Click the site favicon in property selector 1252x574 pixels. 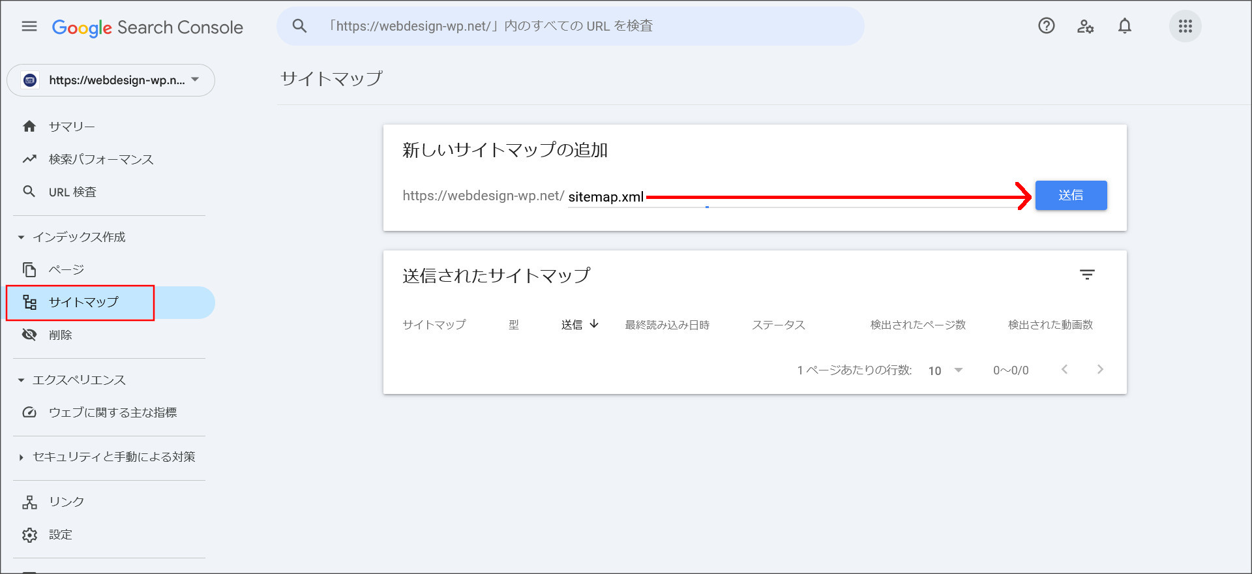point(30,80)
